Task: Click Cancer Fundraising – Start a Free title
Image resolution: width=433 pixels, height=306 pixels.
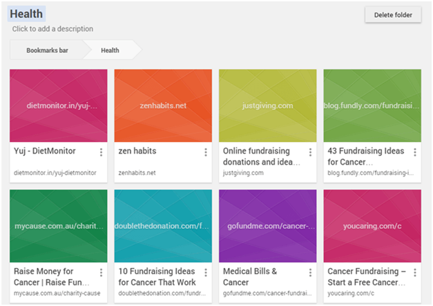Action: click(367, 277)
